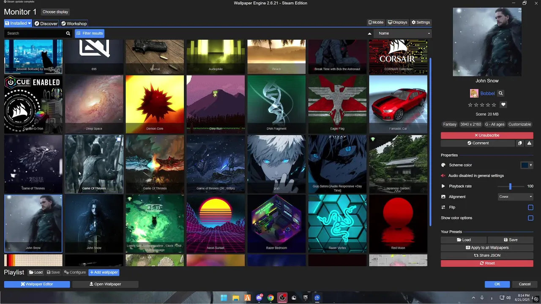Open Discord from the taskbar
Viewport: 541px width, 304px height.
point(259,298)
